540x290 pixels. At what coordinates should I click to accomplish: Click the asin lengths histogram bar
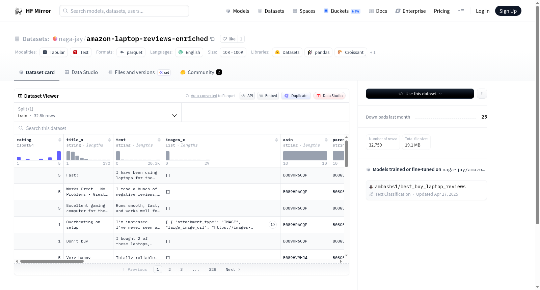tap(305, 156)
